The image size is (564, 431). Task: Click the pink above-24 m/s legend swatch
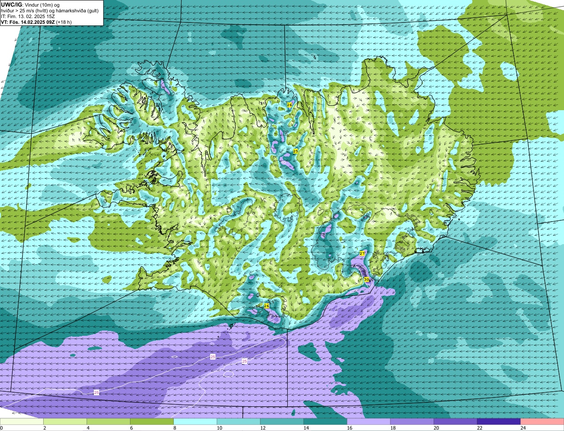[542, 421]
